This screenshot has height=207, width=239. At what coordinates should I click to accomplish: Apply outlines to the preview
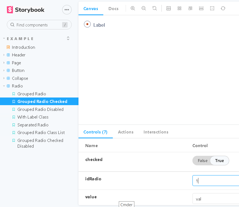pos(212,8)
